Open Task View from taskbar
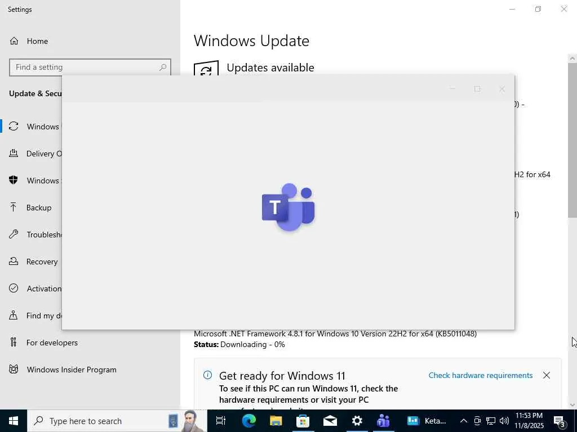Viewport: 577px width, 432px height. 221,421
